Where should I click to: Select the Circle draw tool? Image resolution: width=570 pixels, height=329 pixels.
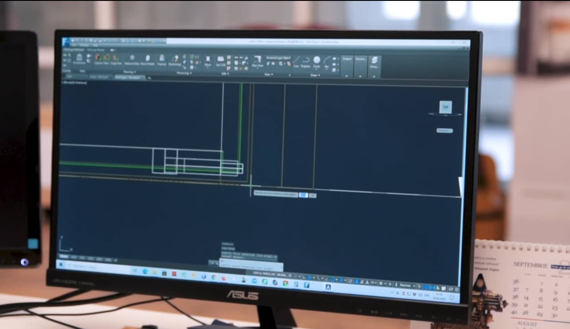click(317, 61)
